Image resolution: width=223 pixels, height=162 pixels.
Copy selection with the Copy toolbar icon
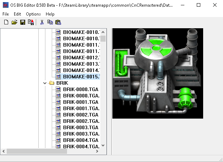point(50,22)
